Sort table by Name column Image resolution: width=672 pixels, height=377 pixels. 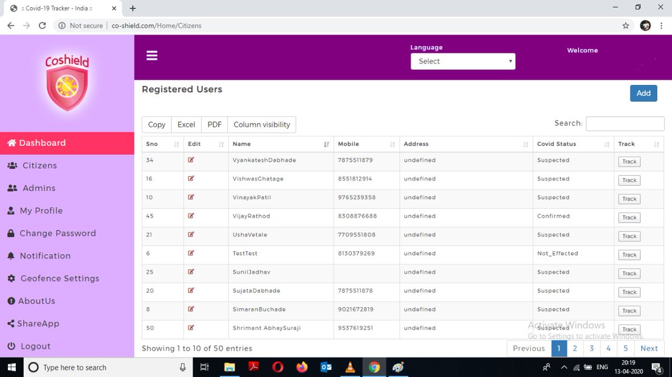pyautogui.click(x=281, y=144)
